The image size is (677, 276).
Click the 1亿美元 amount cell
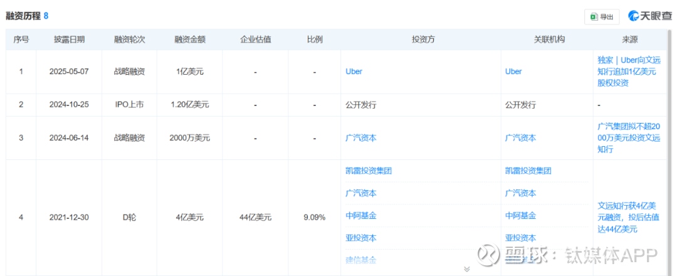coord(190,72)
